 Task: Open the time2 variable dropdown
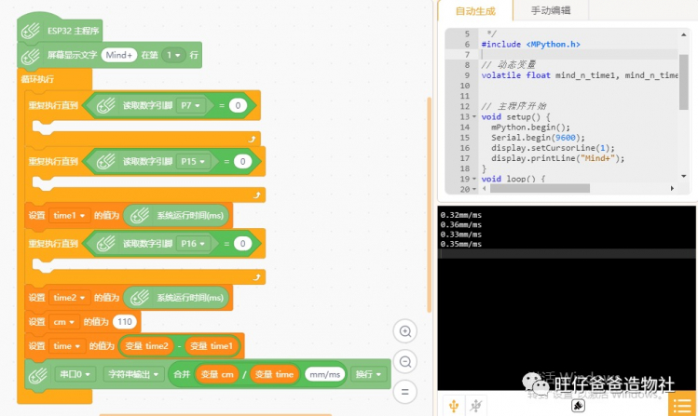coord(69,298)
